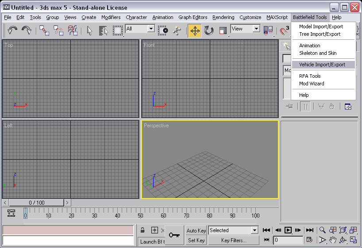Open the Create menu

[x=89, y=17]
